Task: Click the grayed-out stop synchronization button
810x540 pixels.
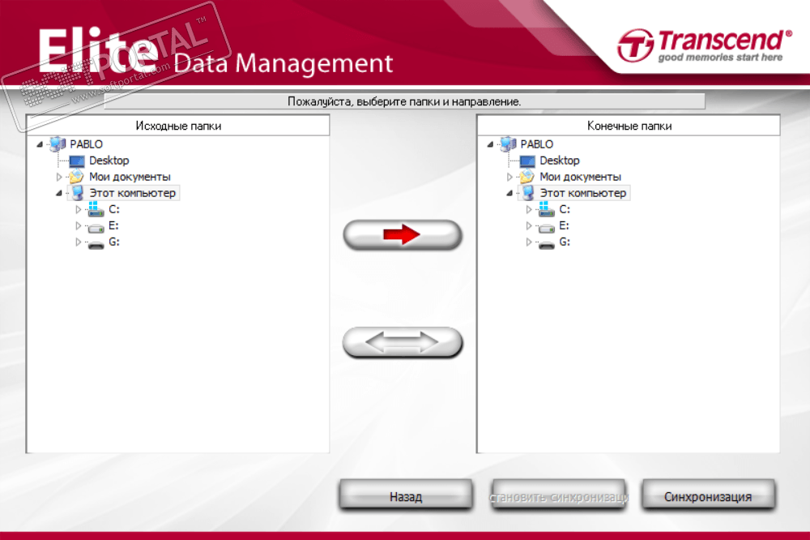Action: (x=559, y=496)
